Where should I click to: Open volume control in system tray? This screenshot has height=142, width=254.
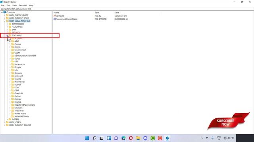(x=229, y=138)
